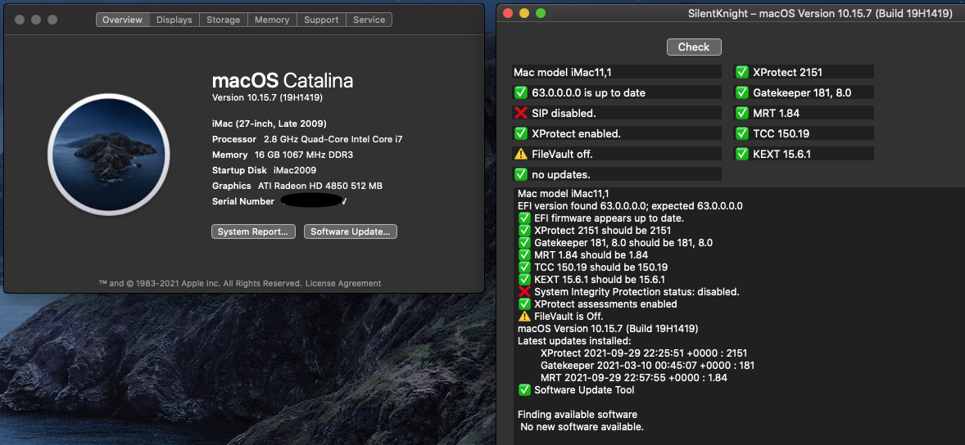Click the green check beside Gatekeeper 181, 8.0 field
Image resolution: width=965 pixels, height=445 pixels.
pyautogui.click(x=741, y=92)
